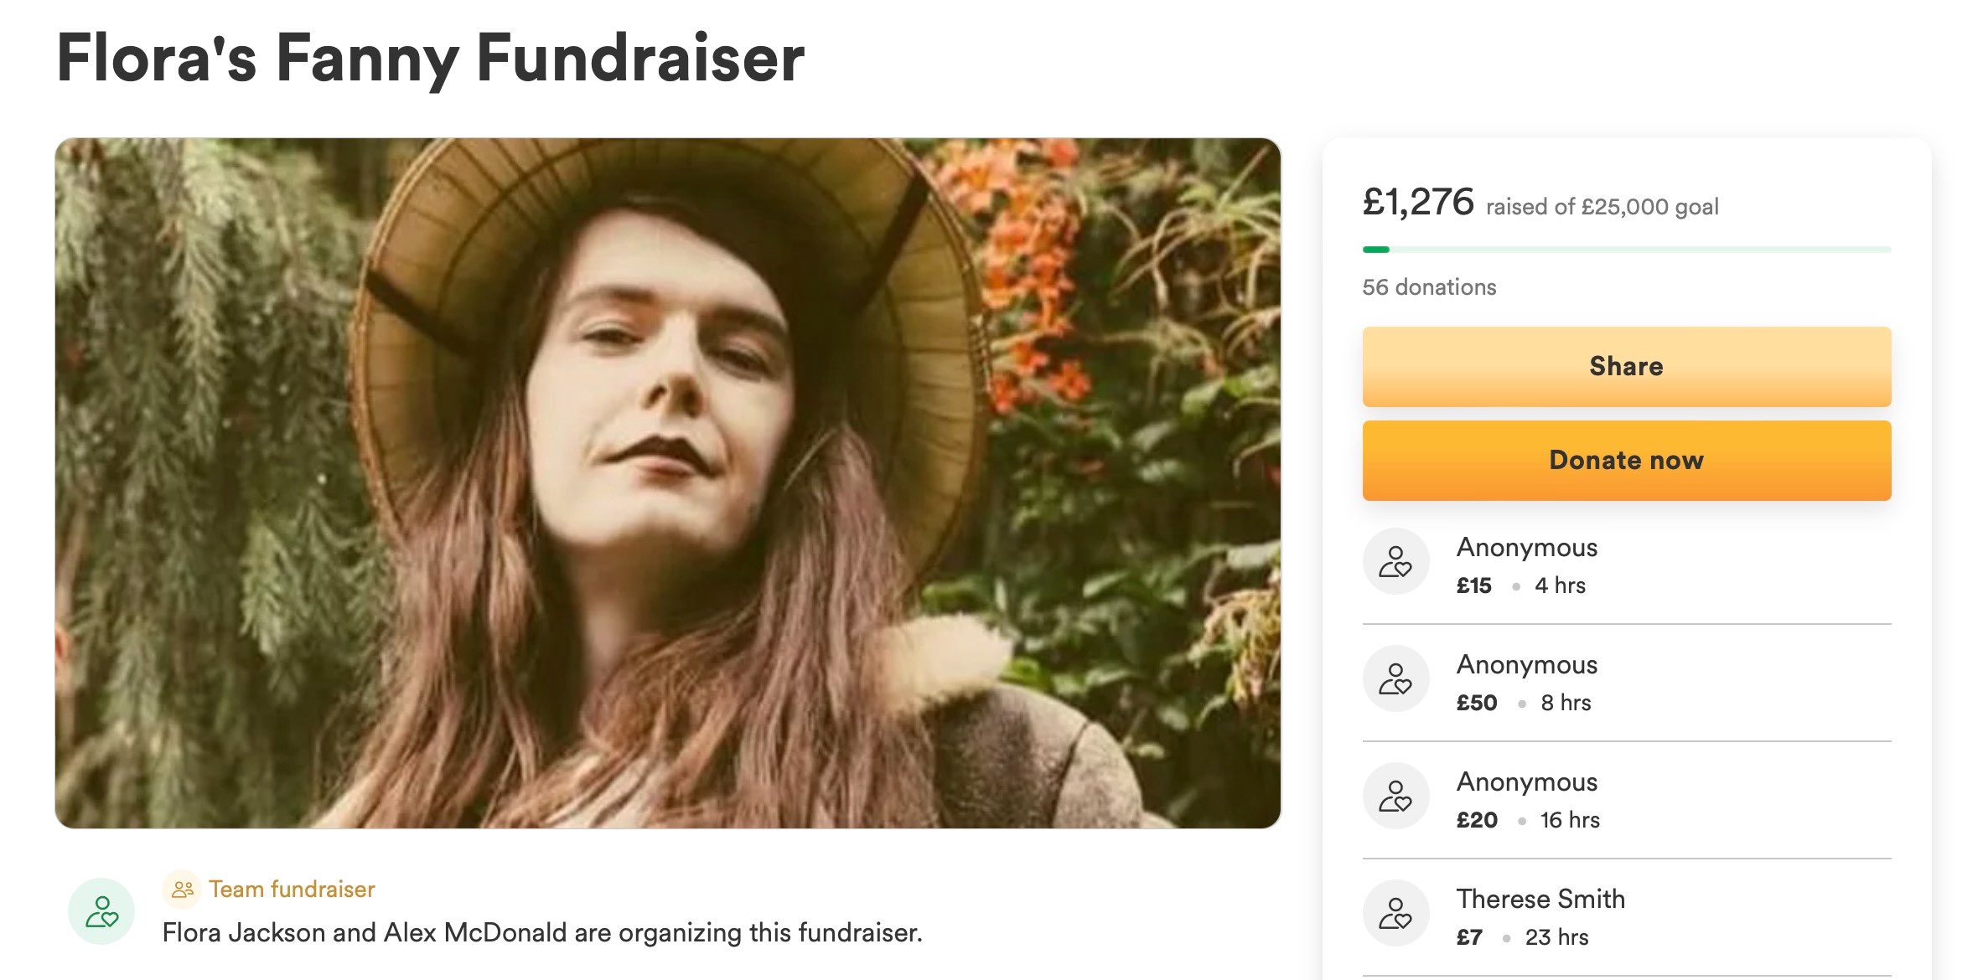
Task: Click the organizers sentence below the photo
Action: (x=542, y=933)
